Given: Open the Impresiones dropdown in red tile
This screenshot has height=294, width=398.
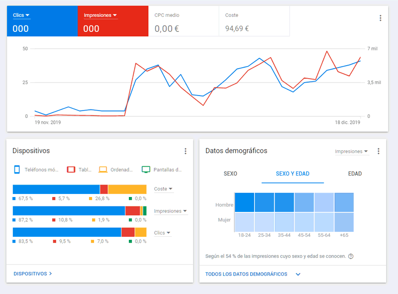Looking at the screenshot, I should click(100, 15).
